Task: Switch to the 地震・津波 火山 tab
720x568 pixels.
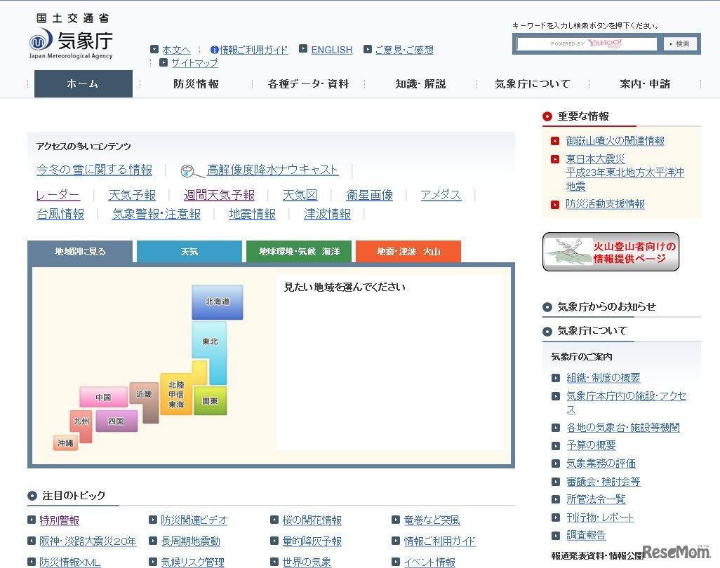Action: pos(408,250)
